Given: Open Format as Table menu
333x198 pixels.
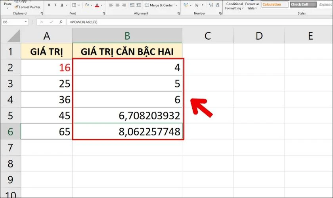Looking at the screenshot, I should point(252,6).
